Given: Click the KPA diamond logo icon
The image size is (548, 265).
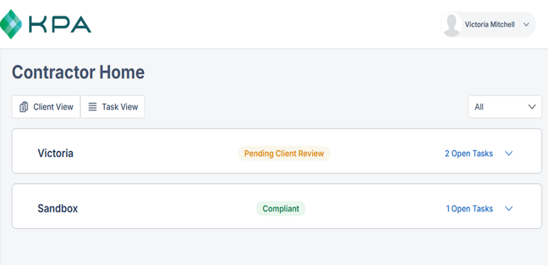Looking at the screenshot, I should coord(11,24).
